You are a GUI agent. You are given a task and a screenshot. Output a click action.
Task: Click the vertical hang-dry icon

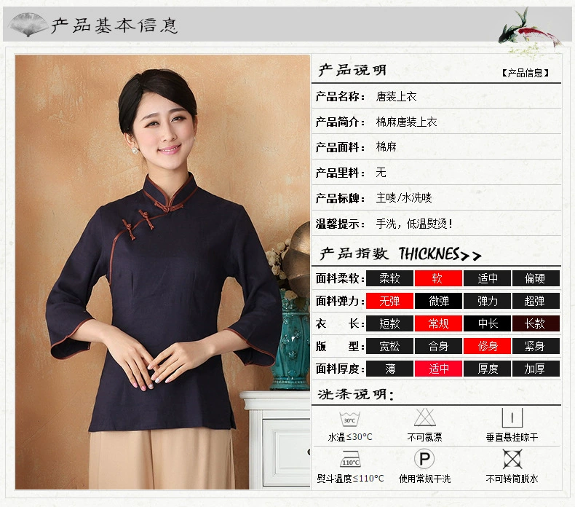pyautogui.click(x=512, y=418)
